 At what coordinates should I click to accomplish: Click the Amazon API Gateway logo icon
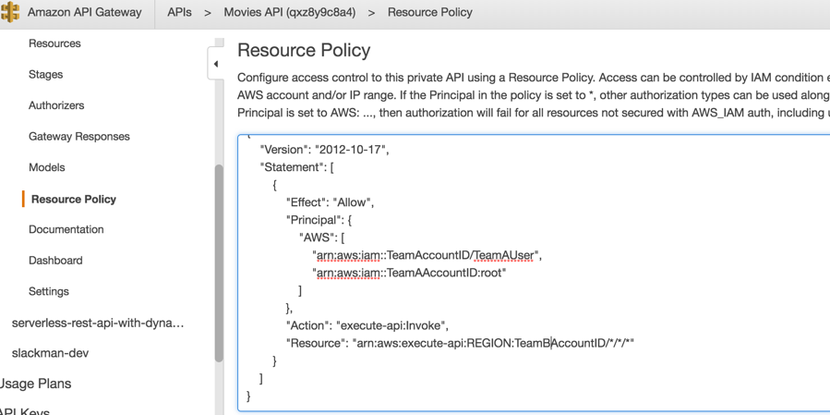point(10,12)
